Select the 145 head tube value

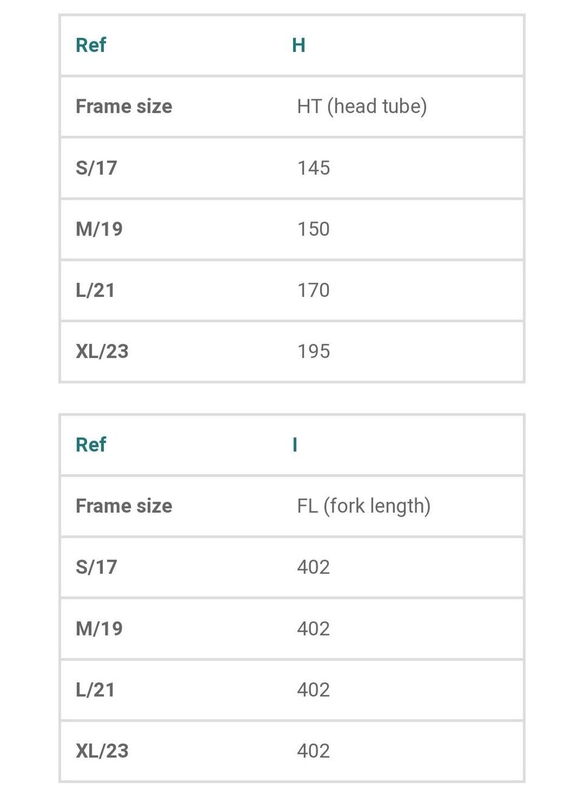click(x=313, y=168)
